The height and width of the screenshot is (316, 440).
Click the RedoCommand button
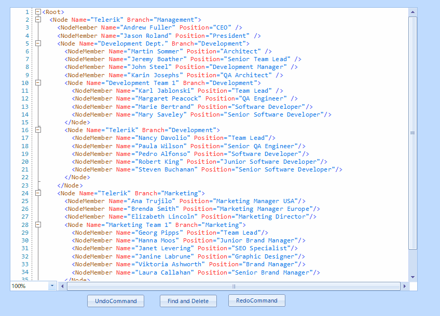tap(257, 300)
